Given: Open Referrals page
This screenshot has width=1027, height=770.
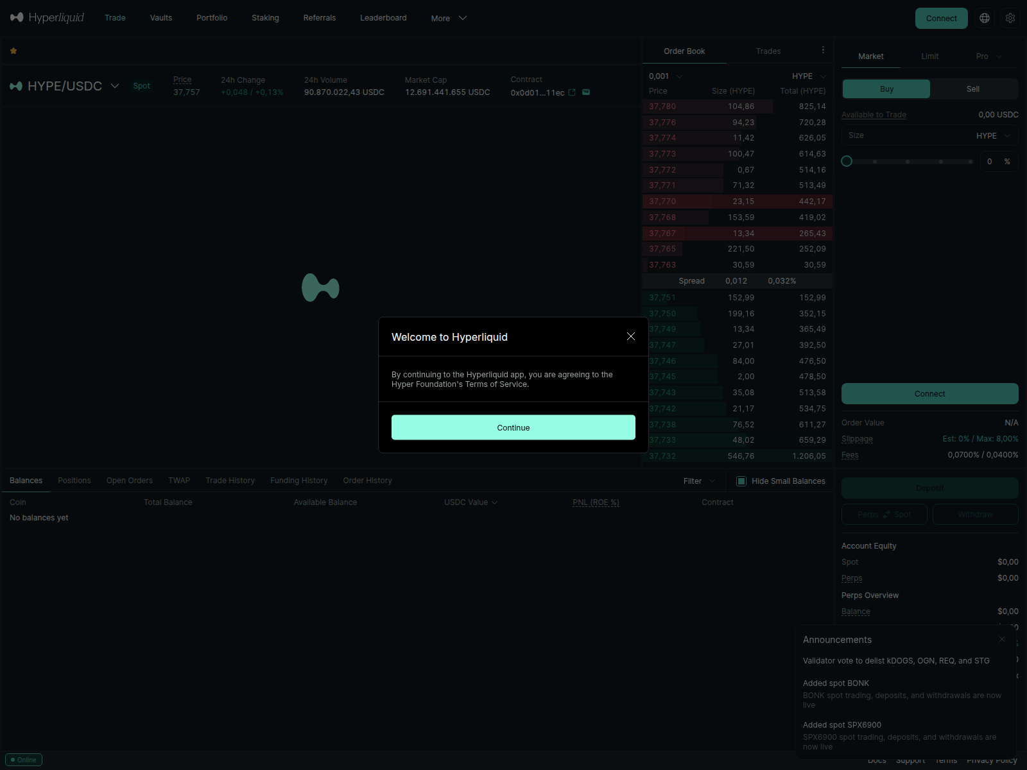Looking at the screenshot, I should 320,18.
